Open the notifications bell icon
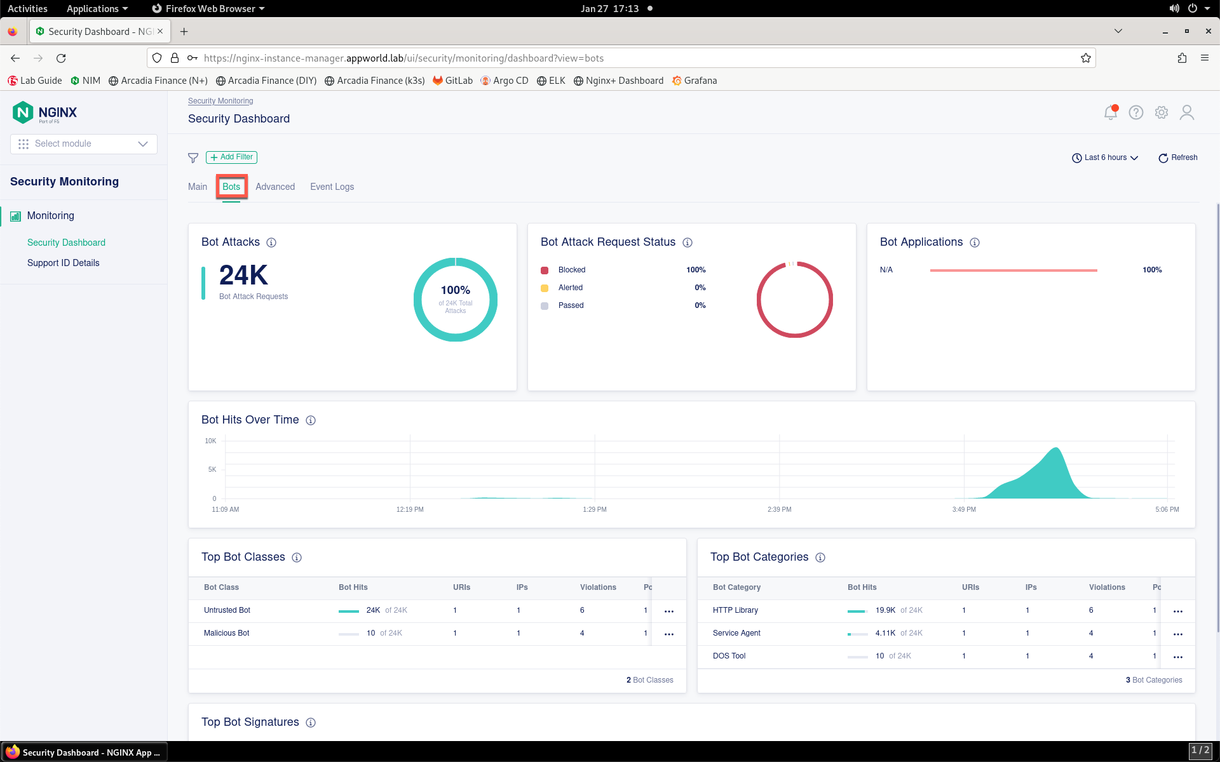Image resolution: width=1220 pixels, height=762 pixels. tap(1110, 112)
